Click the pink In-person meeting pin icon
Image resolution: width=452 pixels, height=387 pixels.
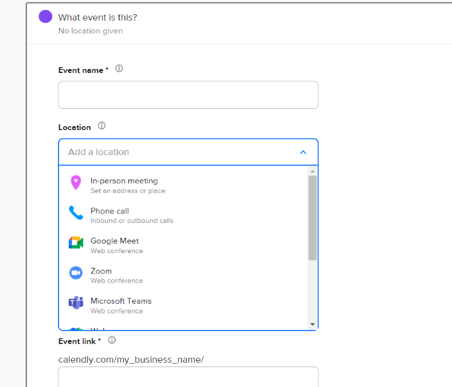[76, 183]
